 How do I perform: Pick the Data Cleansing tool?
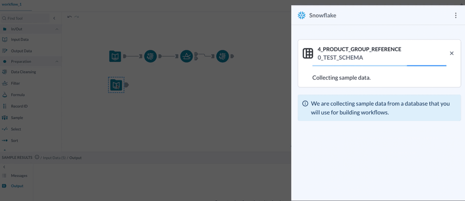pyautogui.click(x=23, y=72)
